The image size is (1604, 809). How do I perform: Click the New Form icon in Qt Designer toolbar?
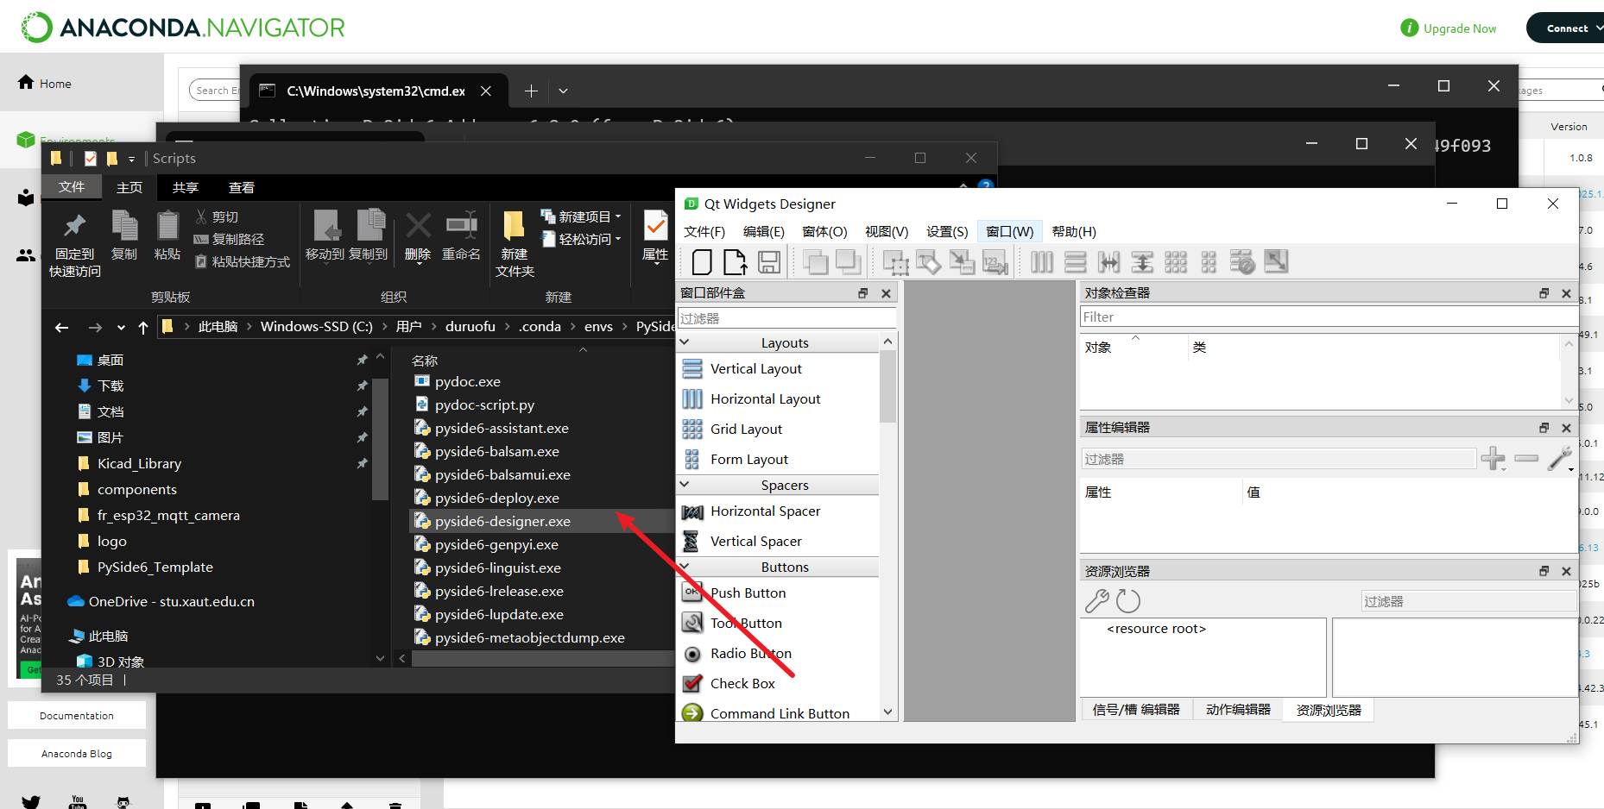[702, 262]
